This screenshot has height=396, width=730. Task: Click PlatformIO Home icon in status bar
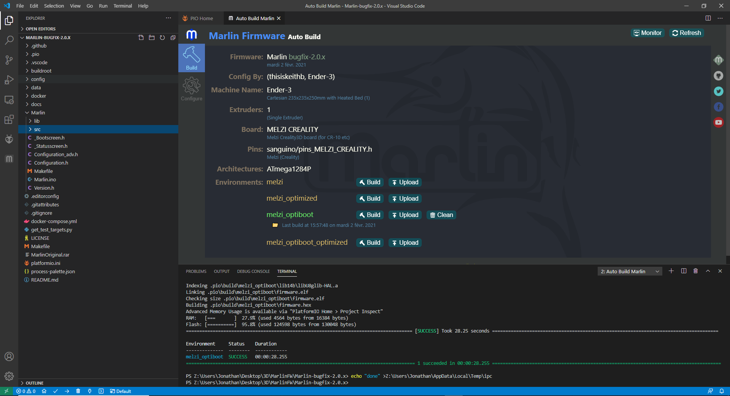44,391
